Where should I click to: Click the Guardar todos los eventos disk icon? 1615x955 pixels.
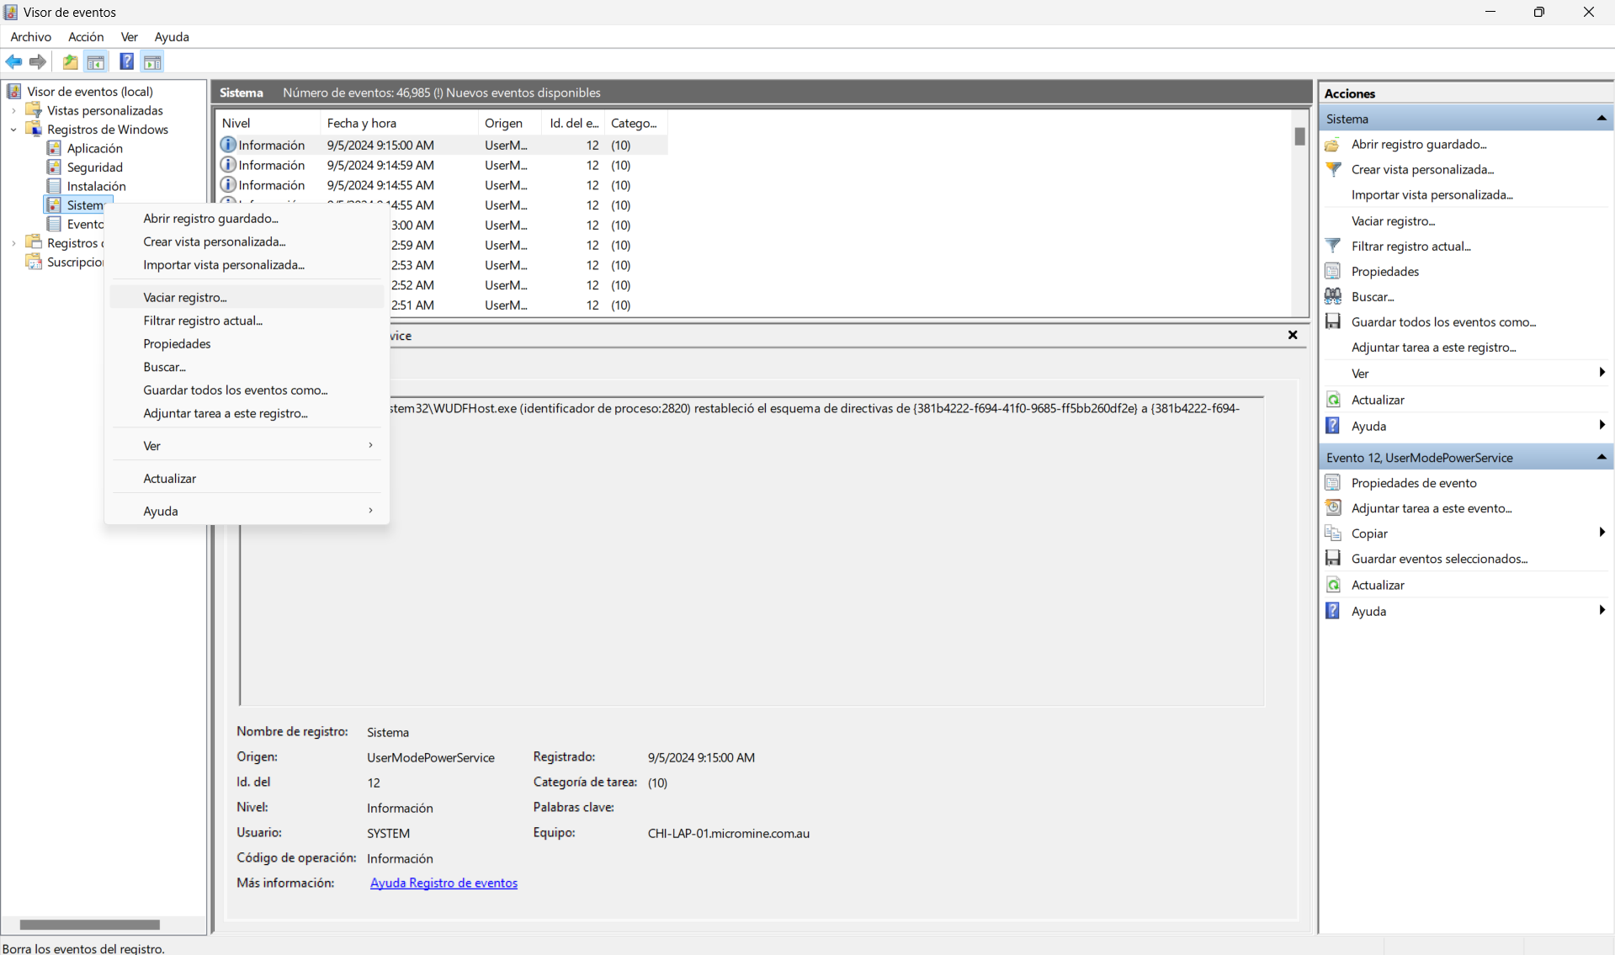tap(1333, 321)
